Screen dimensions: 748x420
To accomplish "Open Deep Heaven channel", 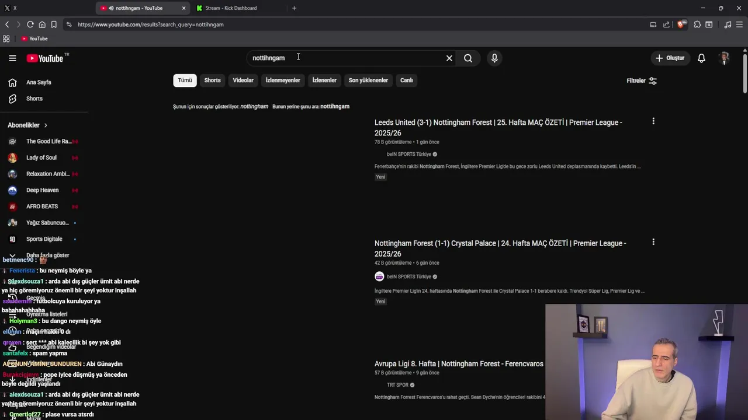I will 44,190.
